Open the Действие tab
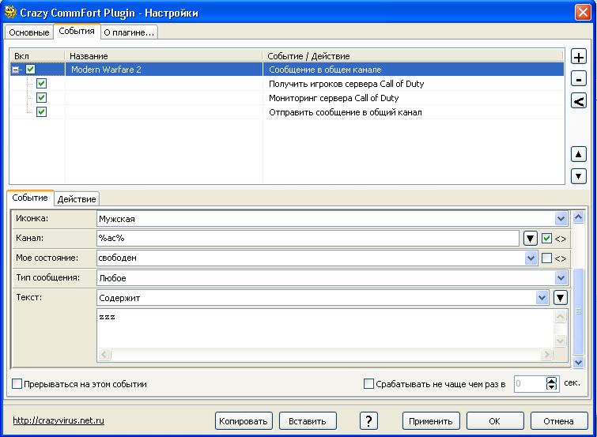 point(77,199)
